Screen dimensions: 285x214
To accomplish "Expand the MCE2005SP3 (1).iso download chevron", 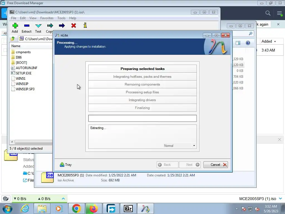I will click(281, 198).
